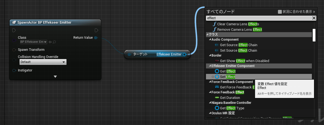Screen dimensions: 324x125
Task: Open the Class dropdown BP Effekseer Em
Action: point(33,42)
